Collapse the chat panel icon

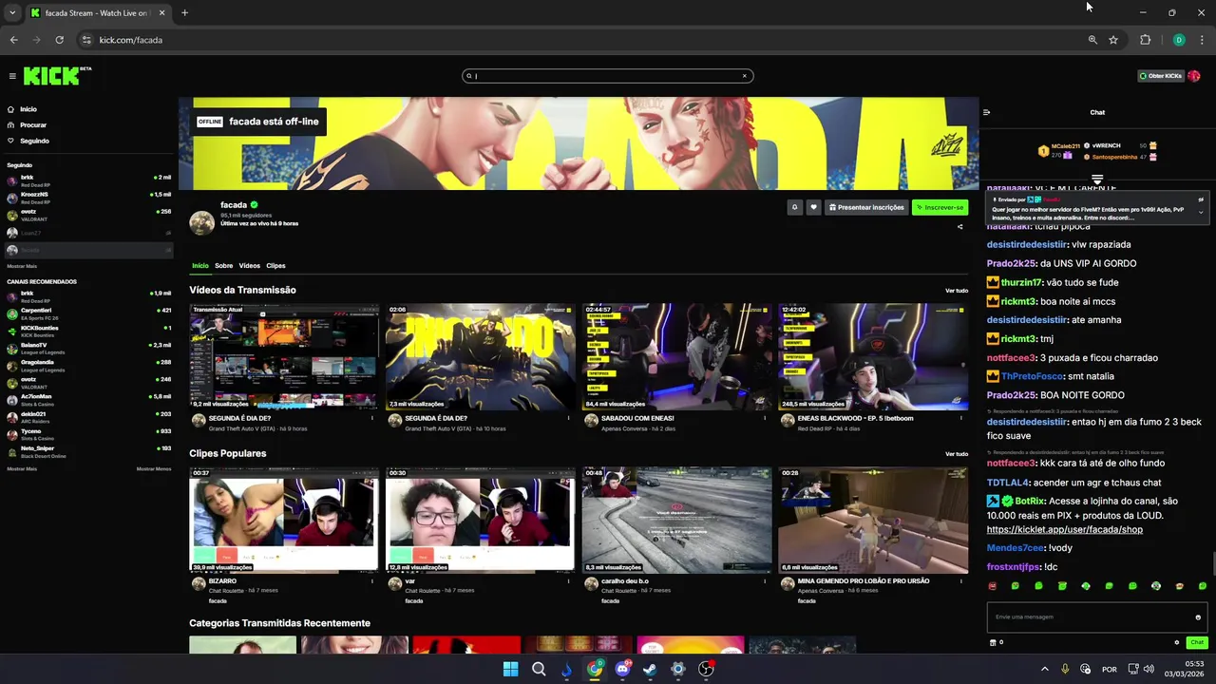(x=986, y=112)
